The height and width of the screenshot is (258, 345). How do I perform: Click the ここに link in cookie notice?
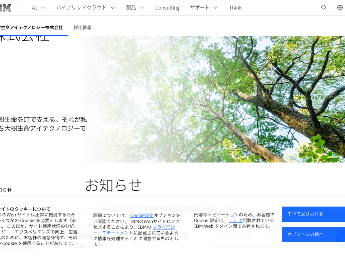coord(235,220)
